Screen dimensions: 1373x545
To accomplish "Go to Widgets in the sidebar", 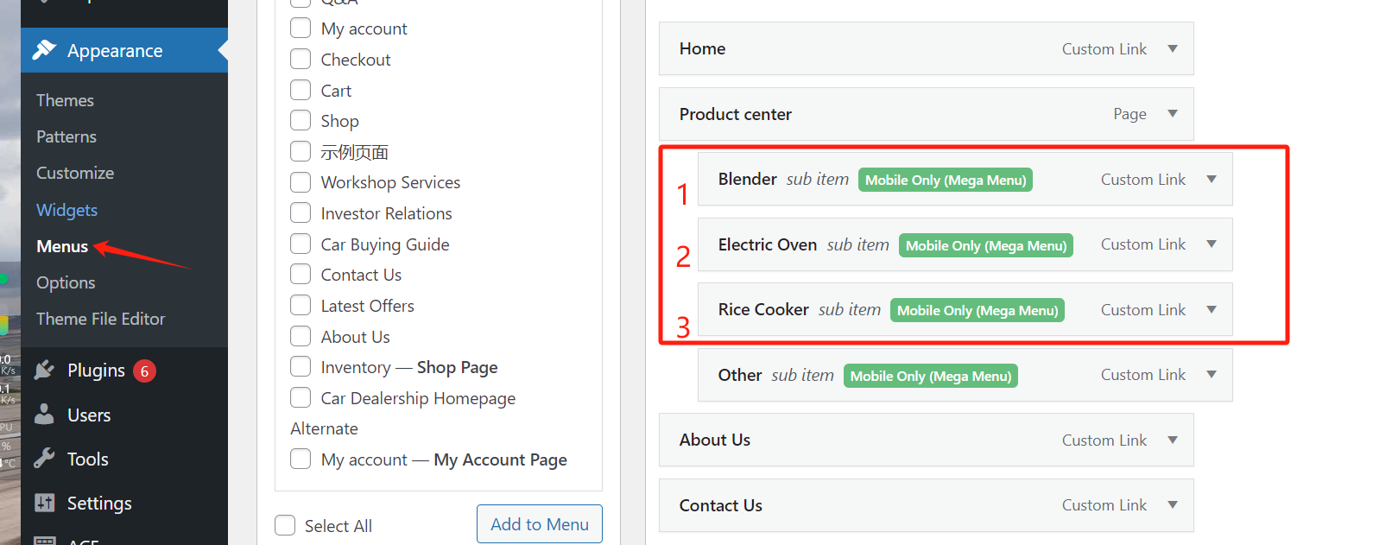I will pos(66,210).
